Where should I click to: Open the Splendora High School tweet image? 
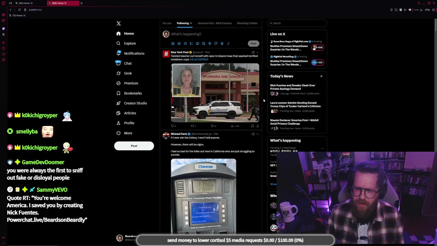point(215,93)
